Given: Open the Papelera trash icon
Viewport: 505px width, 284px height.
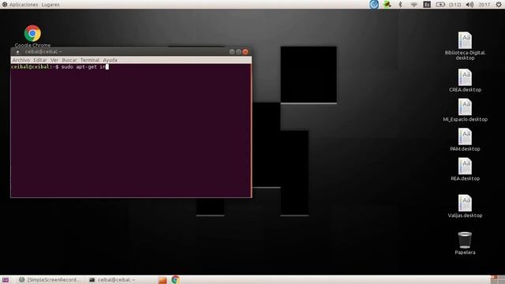Looking at the screenshot, I should (x=465, y=240).
